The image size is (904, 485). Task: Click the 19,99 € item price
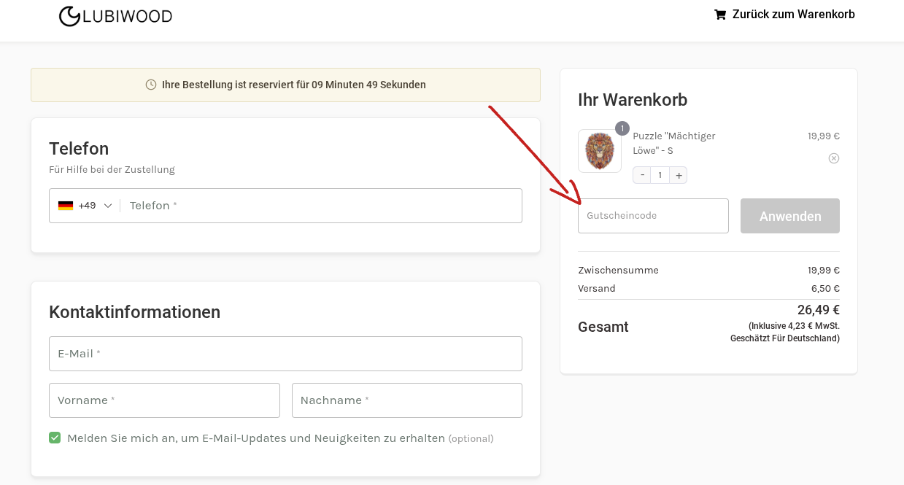(824, 136)
